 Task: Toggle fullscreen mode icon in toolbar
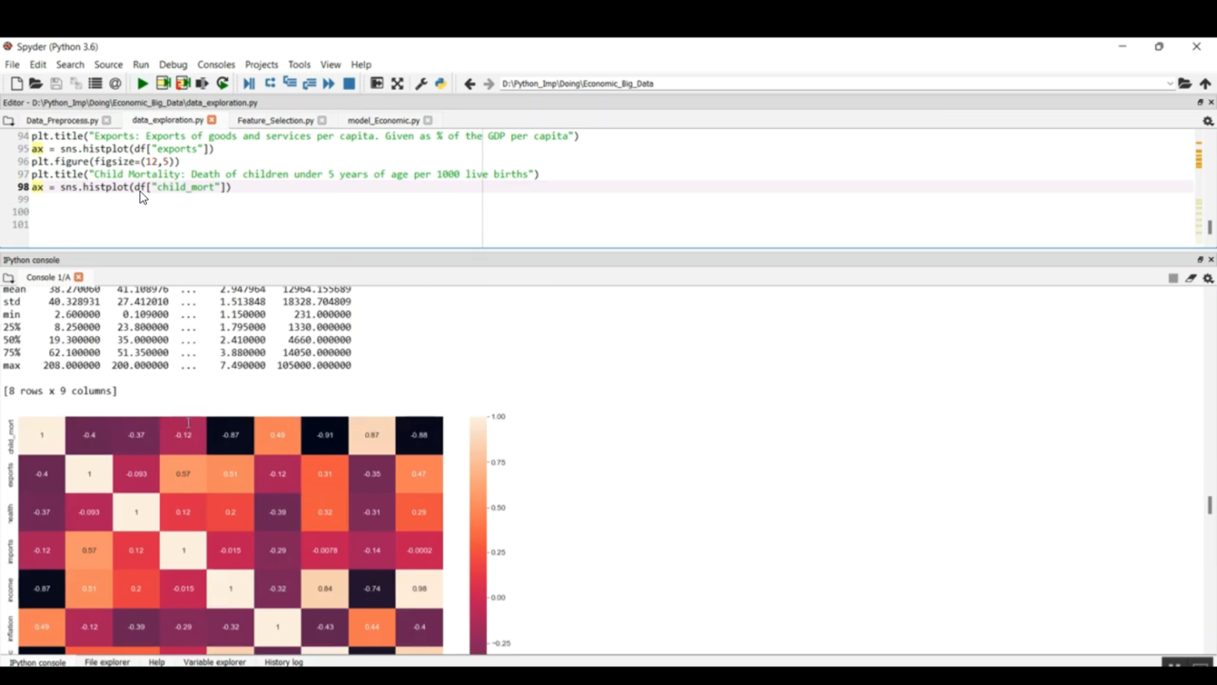point(398,84)
